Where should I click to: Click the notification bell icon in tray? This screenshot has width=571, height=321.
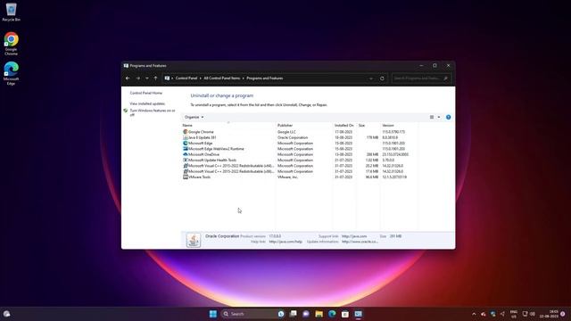pos(563,314)
